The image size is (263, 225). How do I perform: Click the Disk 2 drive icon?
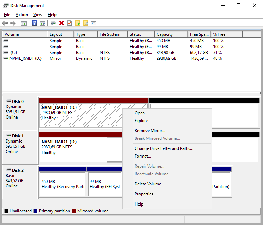pyautogui.click(x=9, y=170)
